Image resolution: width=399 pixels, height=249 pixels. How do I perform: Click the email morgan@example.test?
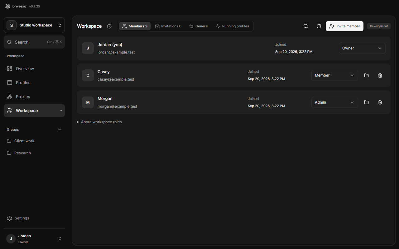pos(118,106)
